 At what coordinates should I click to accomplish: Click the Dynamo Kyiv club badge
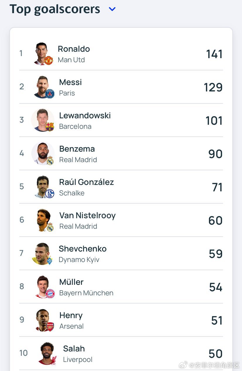49,260
